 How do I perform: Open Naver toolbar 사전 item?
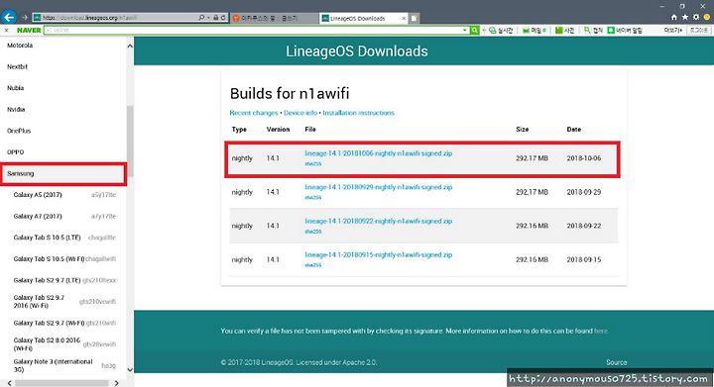564,31
